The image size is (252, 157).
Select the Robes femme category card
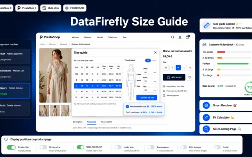pos(15,91)
